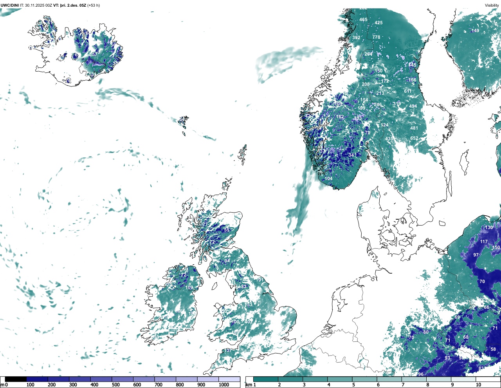501x388 pixels.
Task: Click the '392' value near Norwegian coast
Action: [356, 38]
